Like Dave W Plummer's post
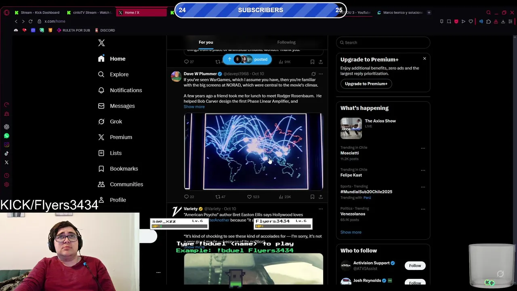The height and width of the screenshot is (291, 517). coord(253,197)
